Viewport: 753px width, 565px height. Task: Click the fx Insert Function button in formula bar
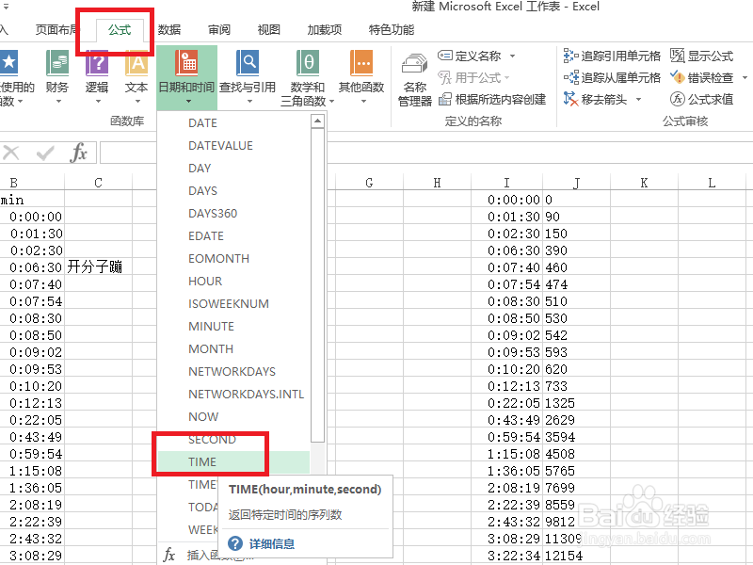point(79,153)
